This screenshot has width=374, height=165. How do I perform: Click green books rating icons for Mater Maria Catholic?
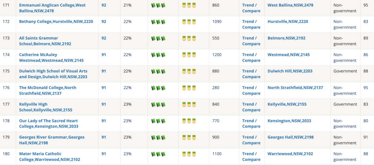158,154
